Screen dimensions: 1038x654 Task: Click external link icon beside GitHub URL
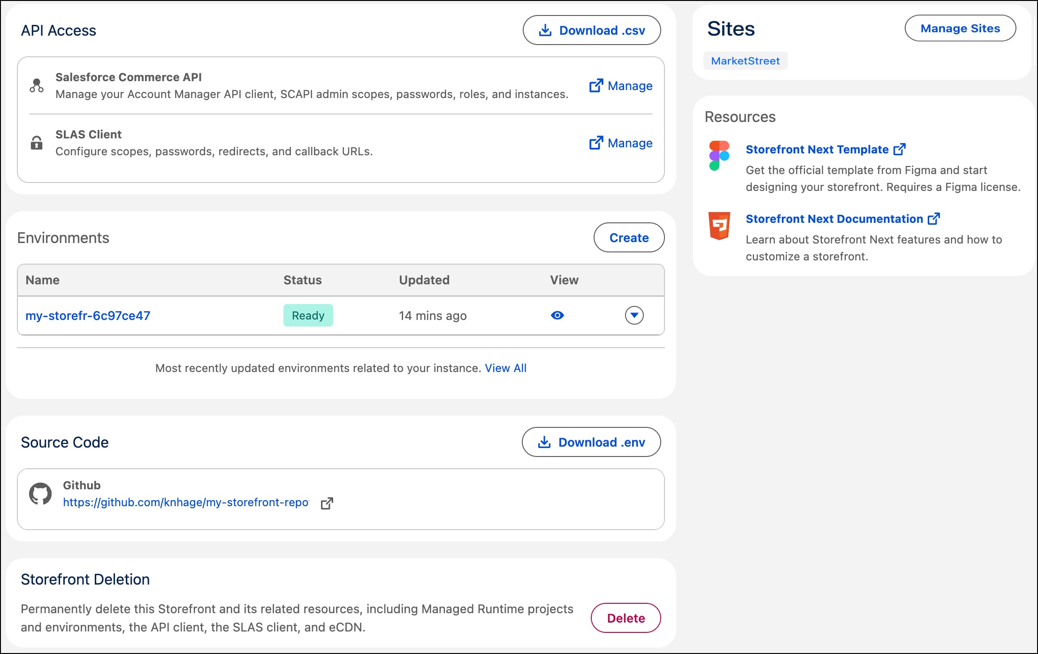pos(327,503)
